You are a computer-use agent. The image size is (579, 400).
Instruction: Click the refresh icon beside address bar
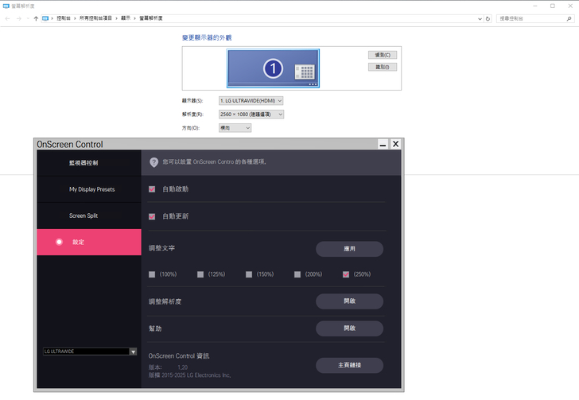(488, 18)
